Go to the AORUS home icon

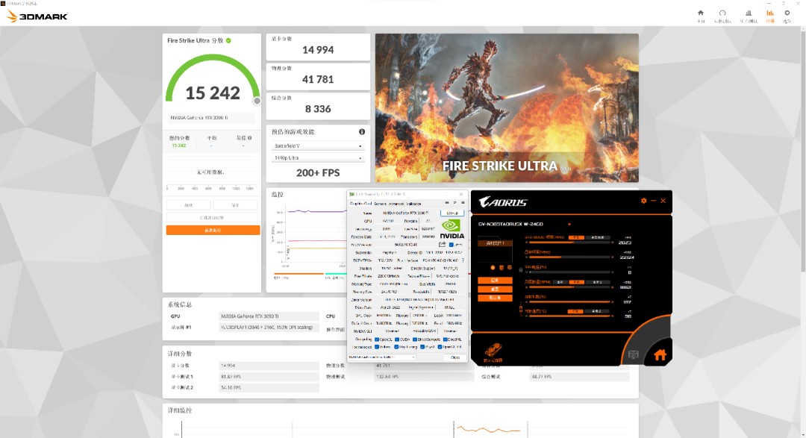tap(660, 354)
